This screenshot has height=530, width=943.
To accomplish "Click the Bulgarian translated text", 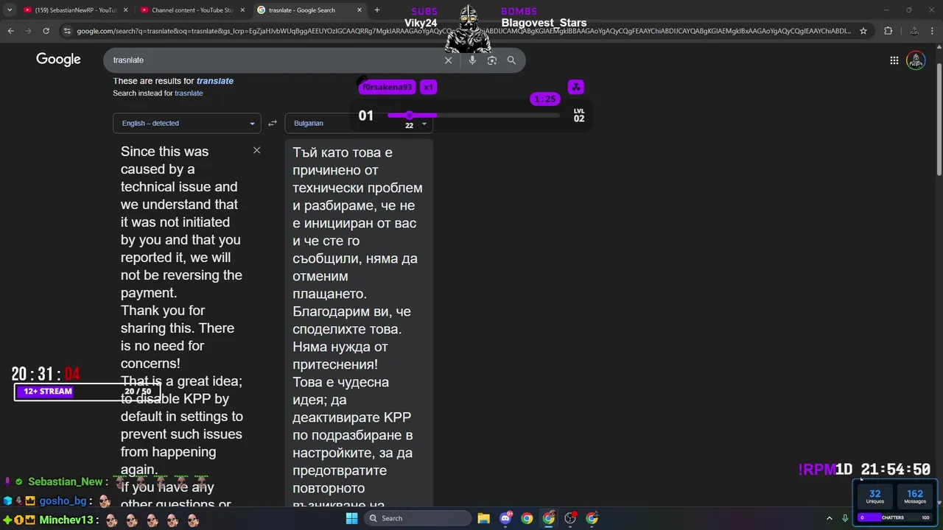I will (358, 329).
